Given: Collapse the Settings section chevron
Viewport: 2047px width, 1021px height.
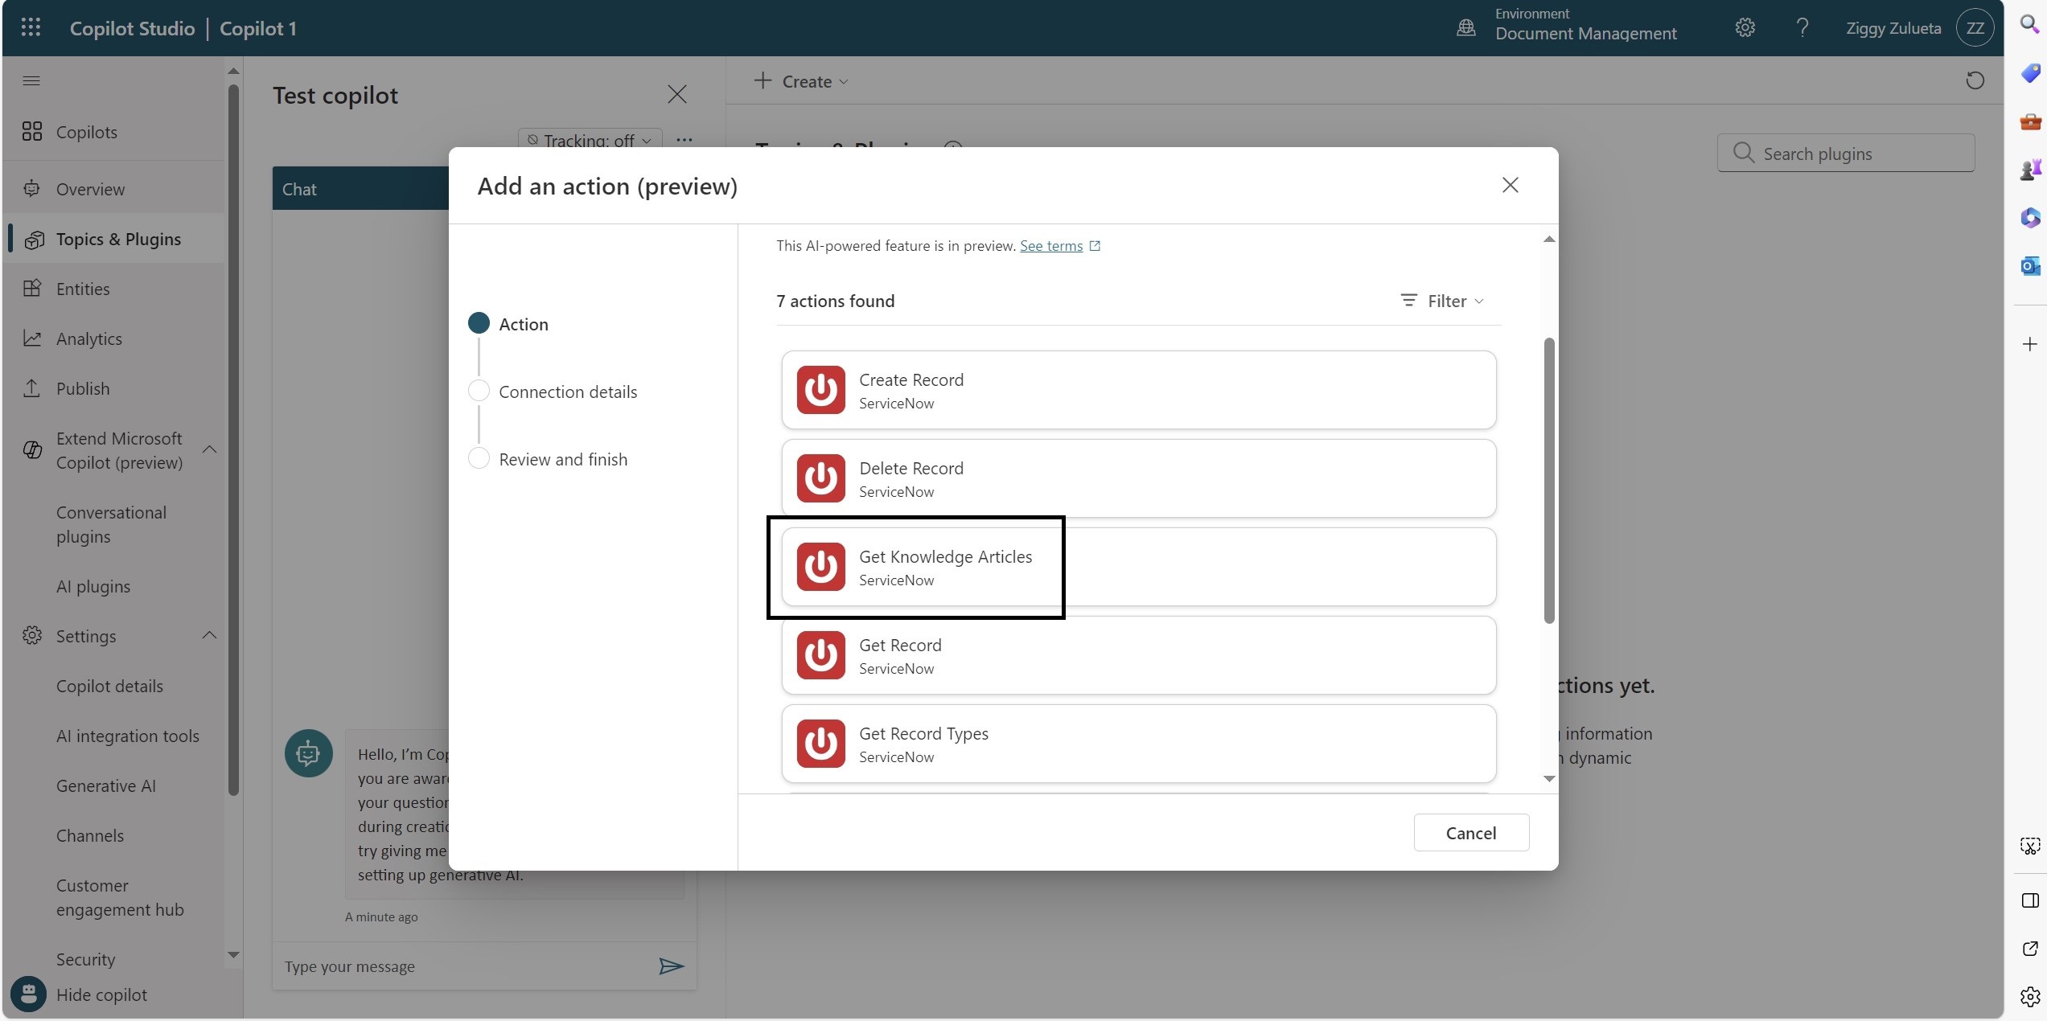Looking at the screenshot, I should pyautogui.click(x=209, y=635).
